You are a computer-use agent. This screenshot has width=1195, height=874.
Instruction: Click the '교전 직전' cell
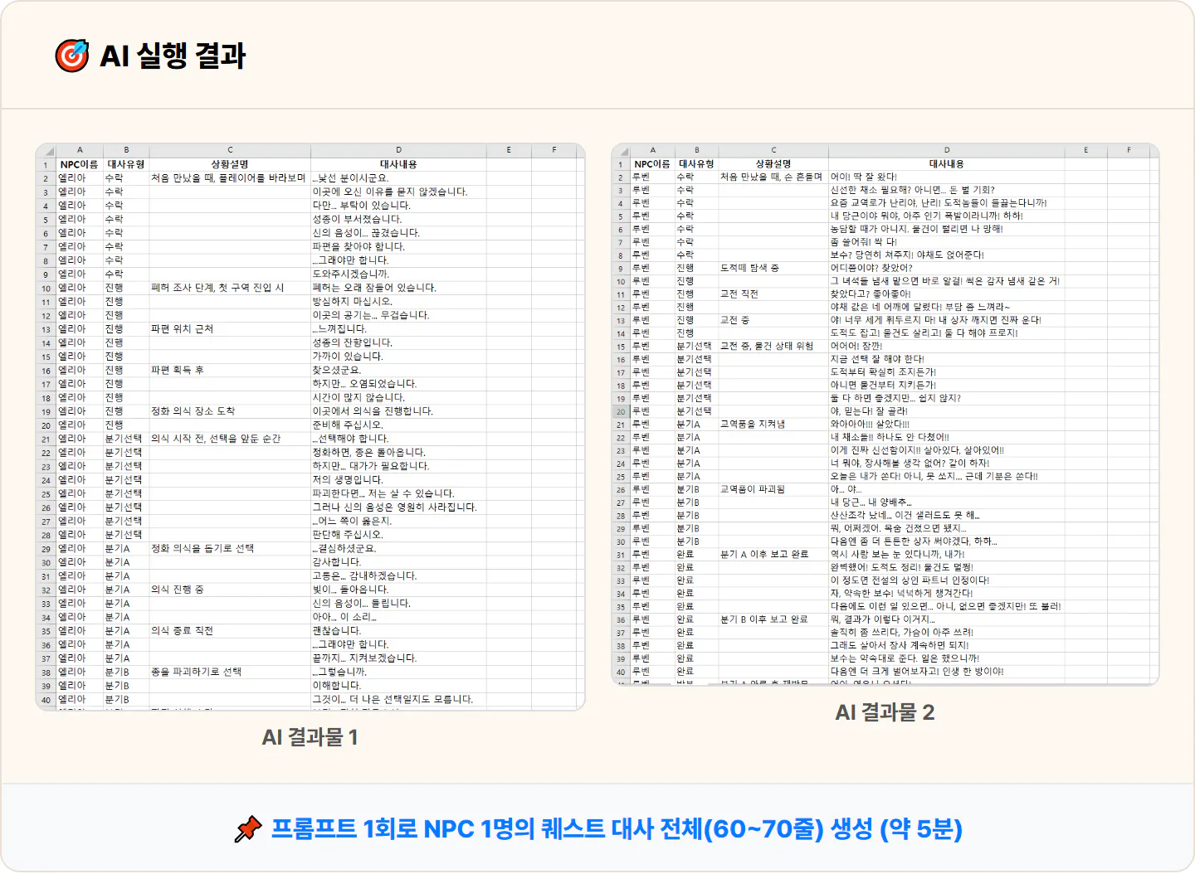coord(773,294)
